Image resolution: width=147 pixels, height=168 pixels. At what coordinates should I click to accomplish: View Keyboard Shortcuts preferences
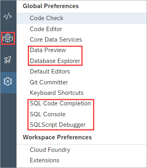[x=57, y=93]
